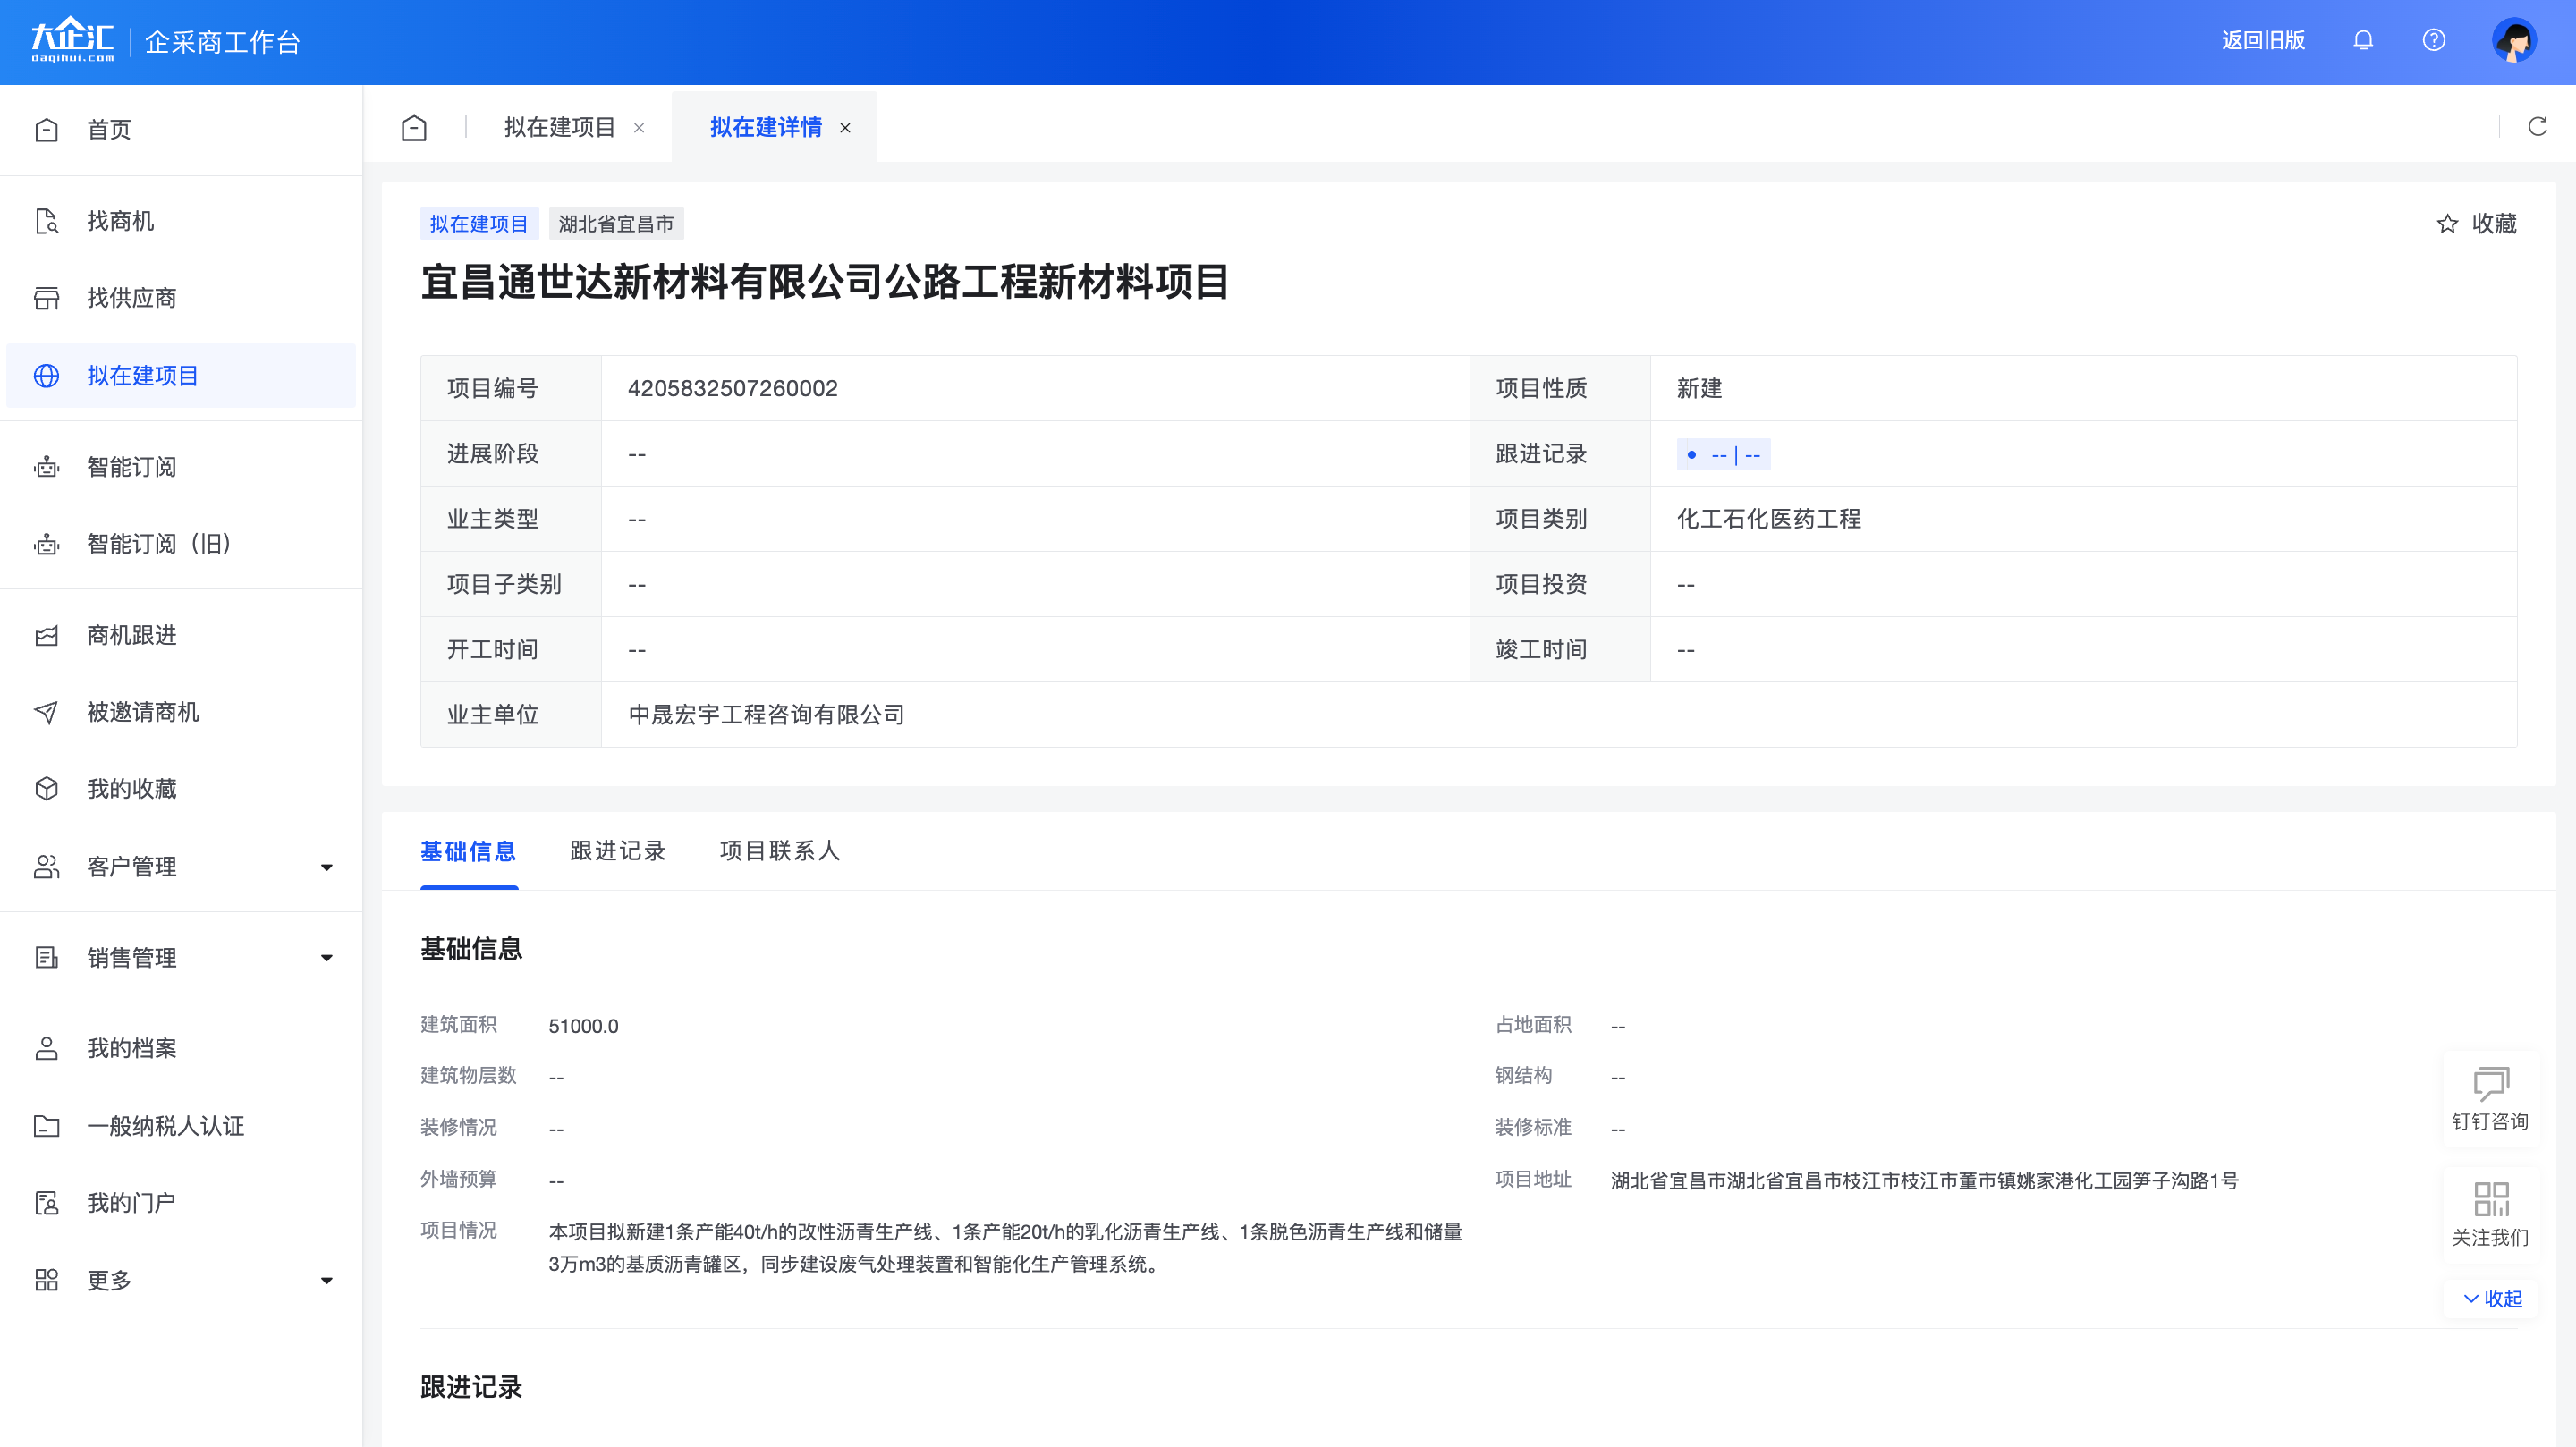Viewport: 2576px width, 1447px height.
Task: Click the home icon in the tab bar
Action: click(414, 127)
